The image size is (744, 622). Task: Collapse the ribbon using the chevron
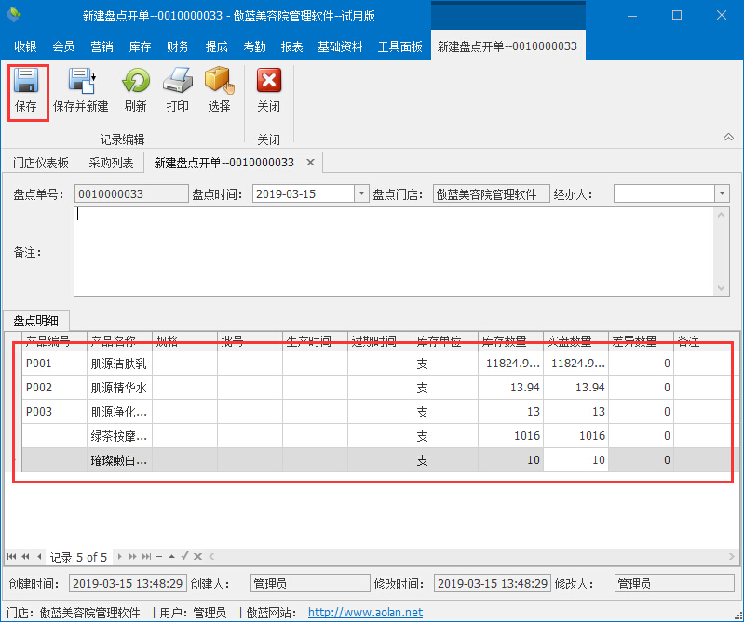tap(728, 138)
